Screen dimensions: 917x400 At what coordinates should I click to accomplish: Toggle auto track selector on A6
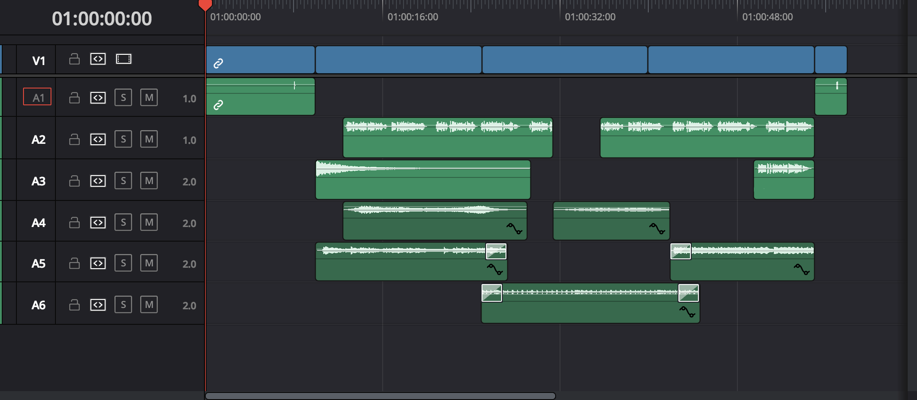click(x=98, y=305)
